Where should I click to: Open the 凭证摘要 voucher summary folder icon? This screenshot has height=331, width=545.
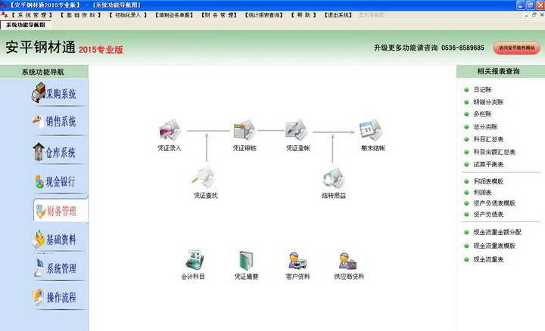click(246, 261)
